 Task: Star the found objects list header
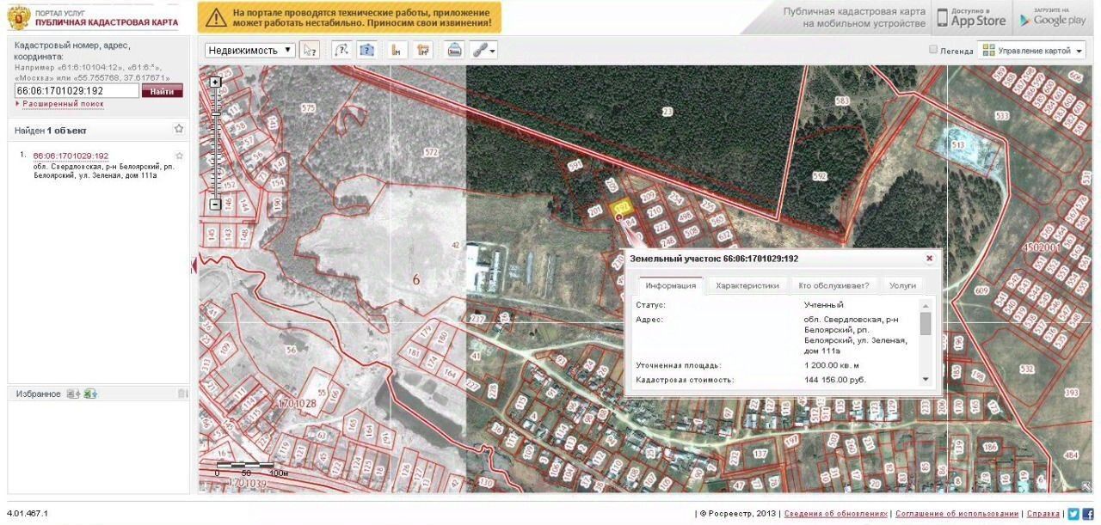pyautogui.click(x=179, y=129)
